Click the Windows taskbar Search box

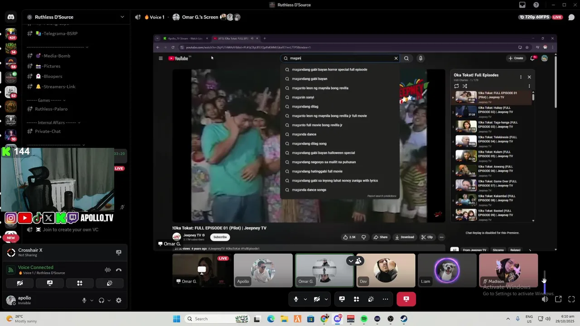[x=217, y=319]
